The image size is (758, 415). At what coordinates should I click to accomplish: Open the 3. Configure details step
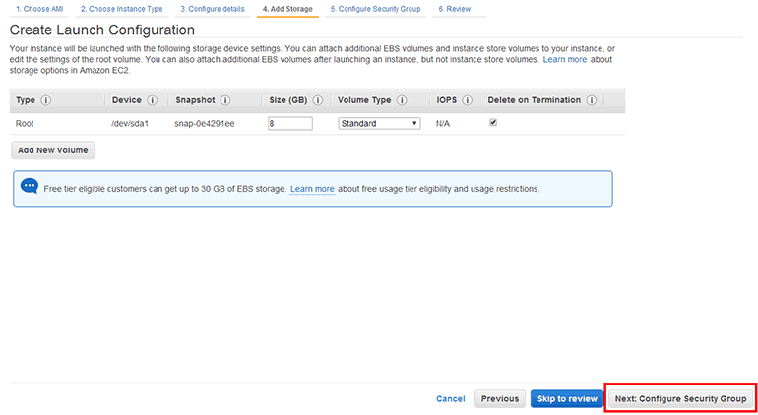[211, 9]
